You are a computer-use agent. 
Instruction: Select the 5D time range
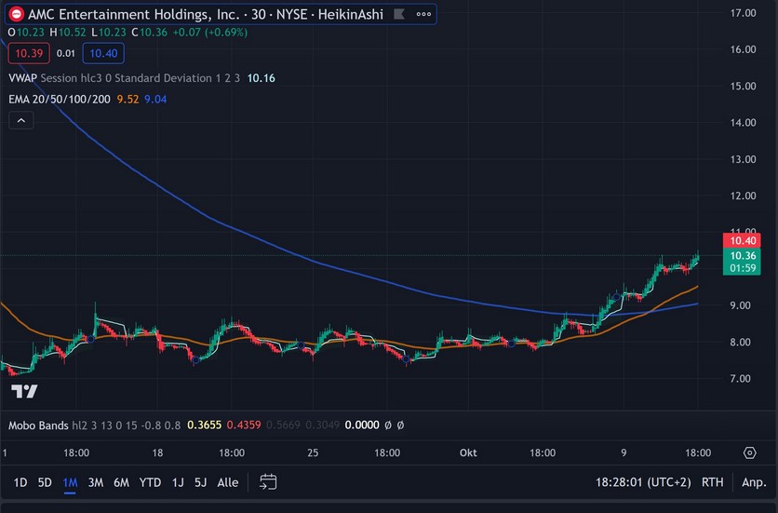[45, 482]
